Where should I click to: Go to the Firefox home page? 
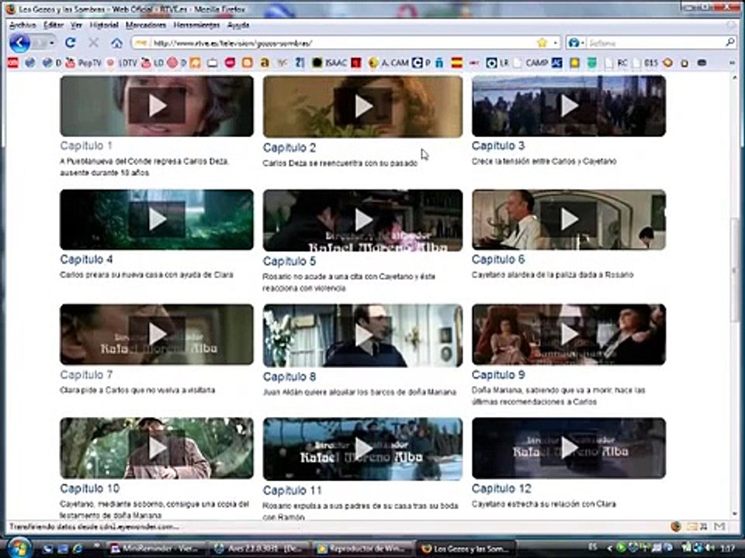[117, 43]
